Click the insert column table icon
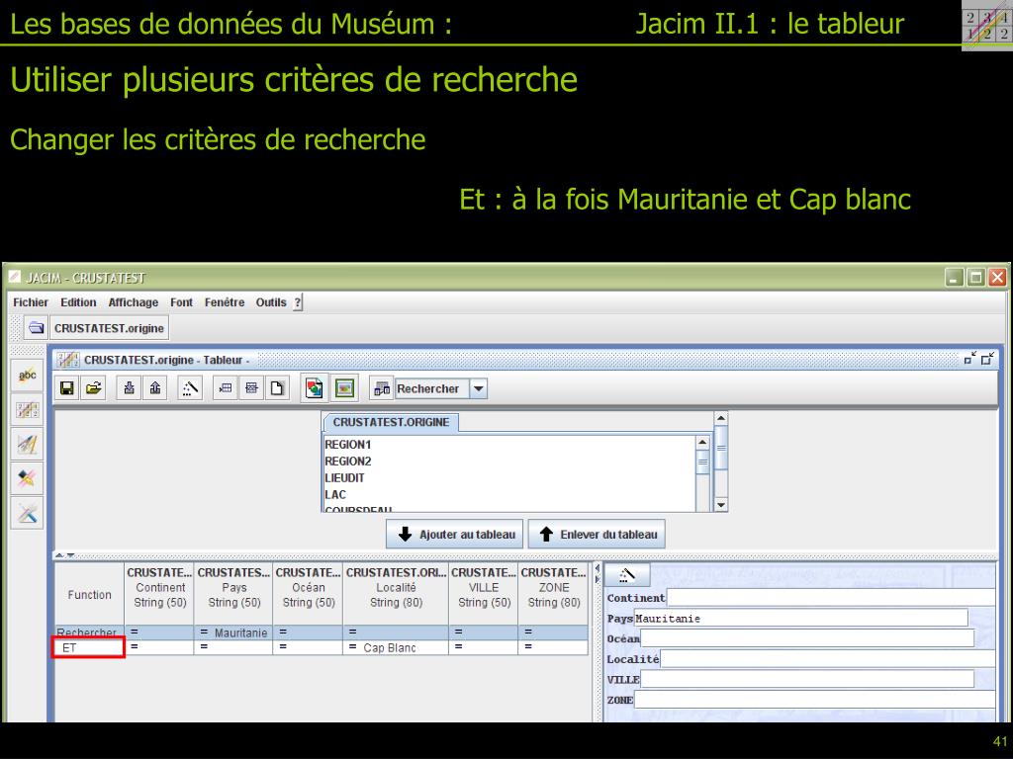Image resolution: width=1013 pixels, height=759 pixels. [226, 387]
